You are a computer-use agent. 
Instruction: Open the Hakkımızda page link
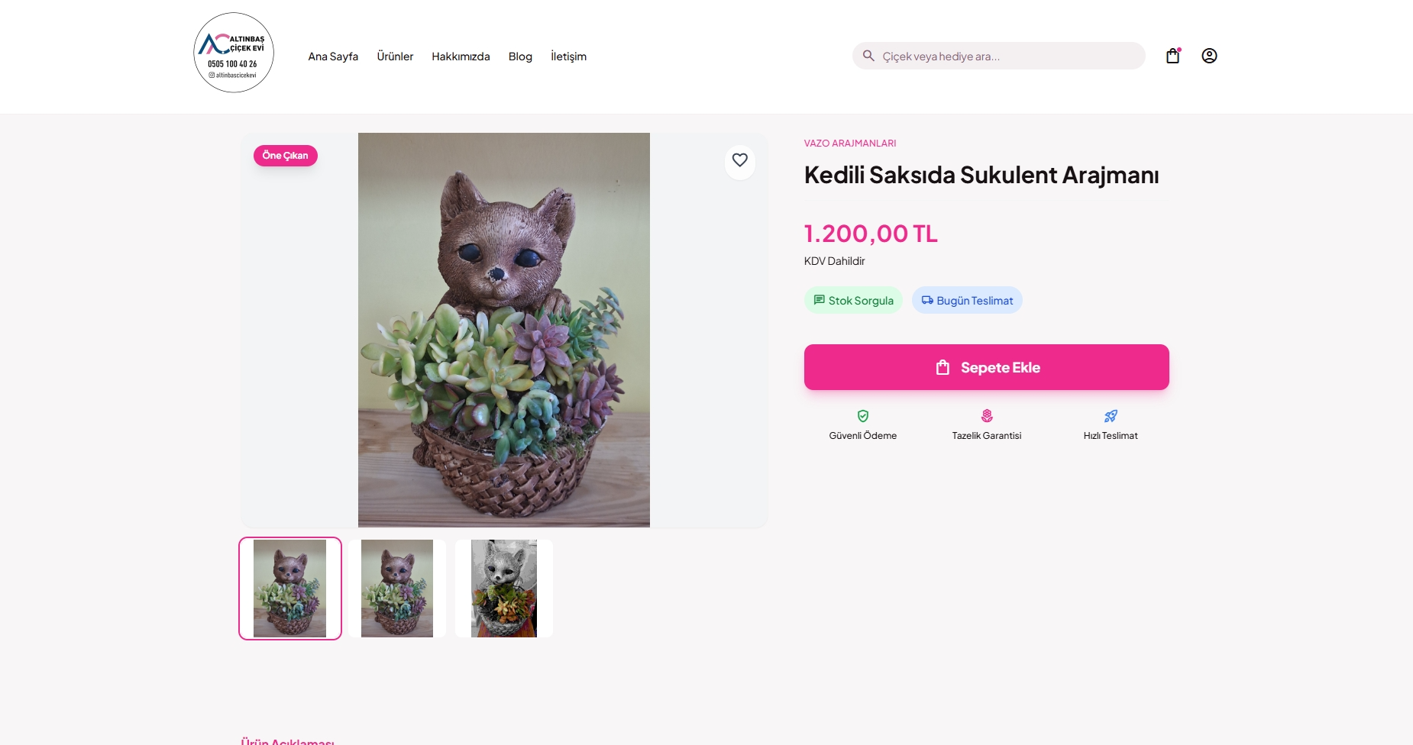[x=461, y=56]
